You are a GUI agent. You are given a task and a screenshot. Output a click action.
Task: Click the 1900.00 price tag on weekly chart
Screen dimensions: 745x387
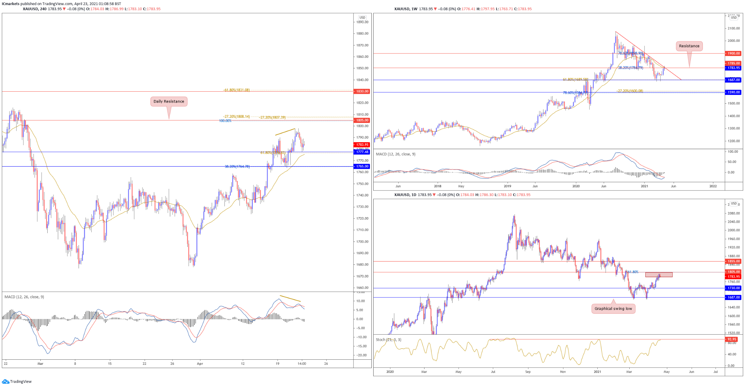tap(733, 53)
